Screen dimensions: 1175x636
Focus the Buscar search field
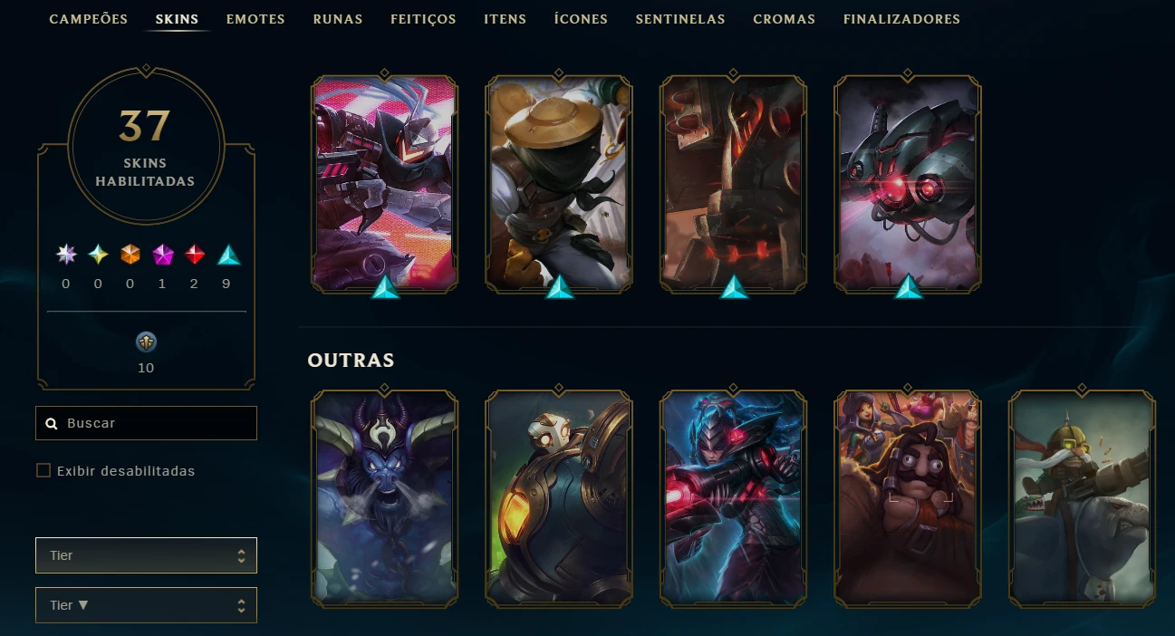pos(146,423)
